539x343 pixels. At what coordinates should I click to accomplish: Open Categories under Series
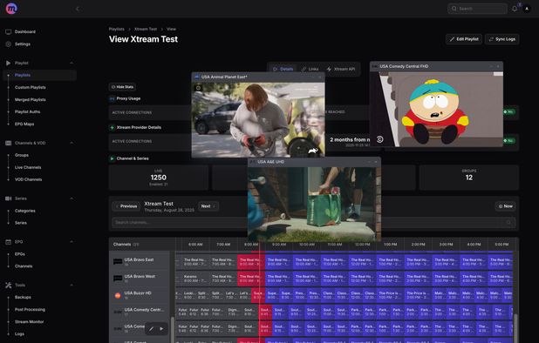click(24, 211)
